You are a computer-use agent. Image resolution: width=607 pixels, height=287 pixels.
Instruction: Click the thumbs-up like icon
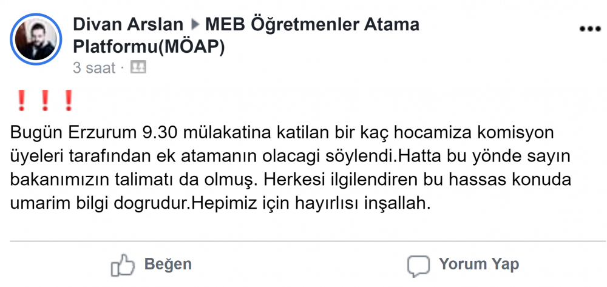pos(122,265)
